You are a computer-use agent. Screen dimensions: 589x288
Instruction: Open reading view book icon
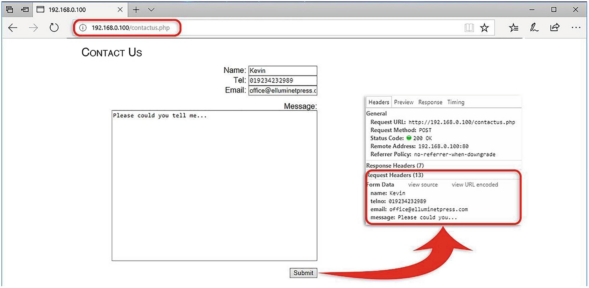(469, 28)
